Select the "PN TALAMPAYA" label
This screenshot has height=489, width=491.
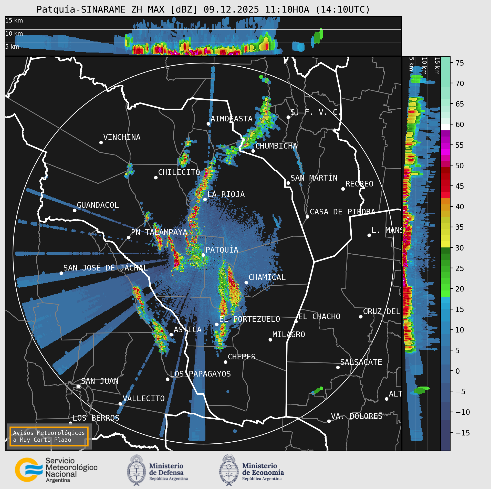tap(159, 232)
